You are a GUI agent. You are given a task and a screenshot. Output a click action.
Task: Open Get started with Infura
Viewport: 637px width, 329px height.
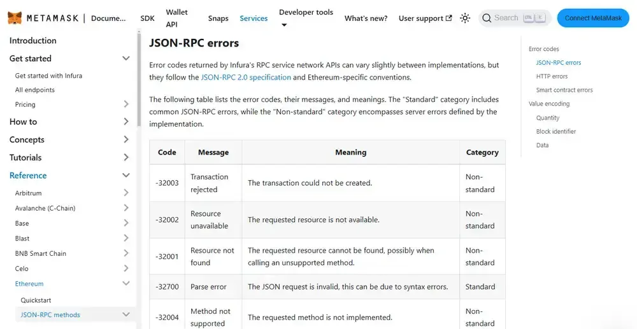48,76
